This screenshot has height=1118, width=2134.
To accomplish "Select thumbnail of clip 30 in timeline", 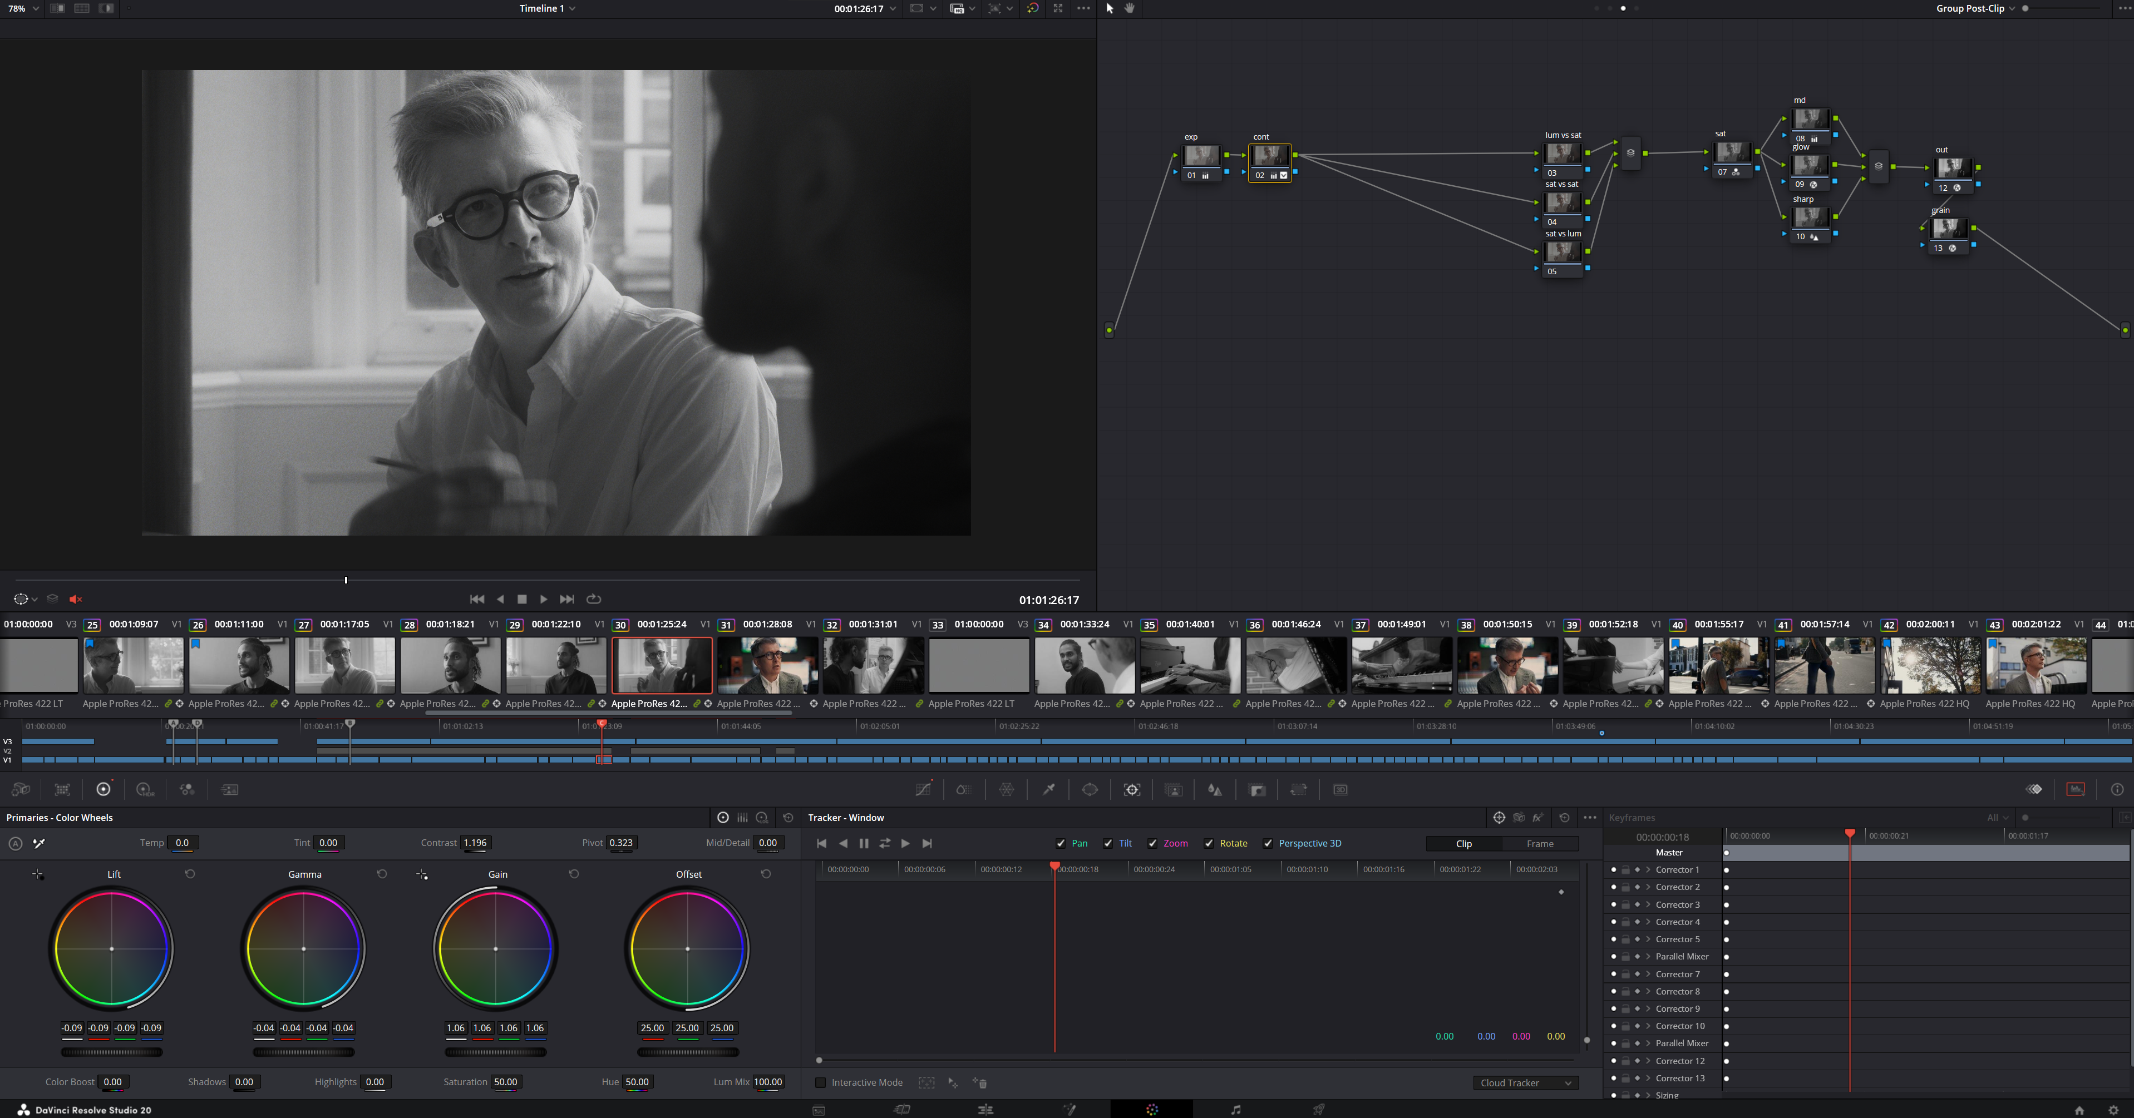I will coord(662,665).
